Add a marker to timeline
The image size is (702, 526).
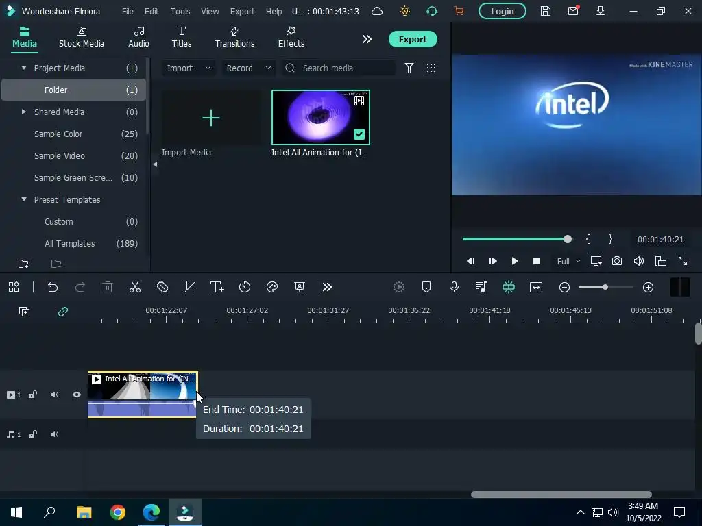pos(426,287)
